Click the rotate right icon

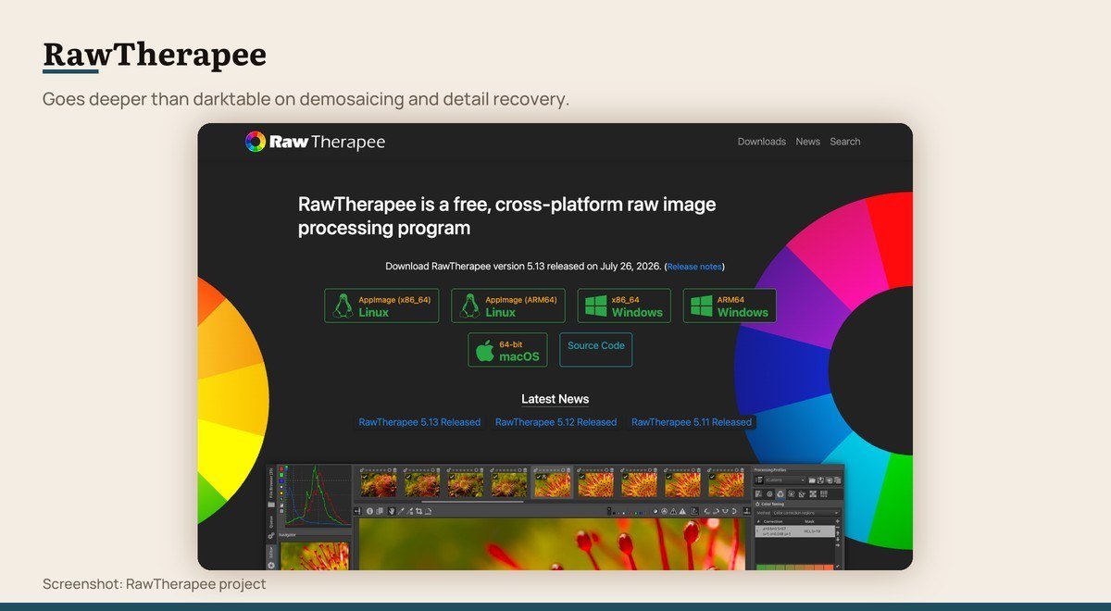pyautogui.click(x=716, y=511)
